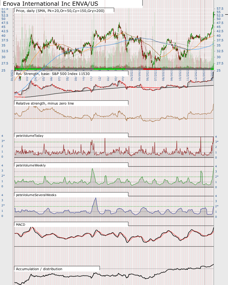Select the 12/2022 date label
This screenshot has width=228, height=285.
[x=196, y=76]
